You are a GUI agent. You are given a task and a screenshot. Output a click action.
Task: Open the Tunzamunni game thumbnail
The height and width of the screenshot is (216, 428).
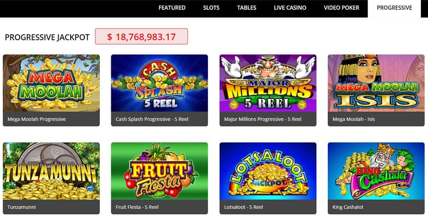coord(51,171)
